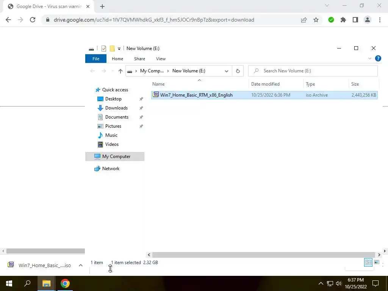Open Documents in the navigation pane
The width and height of the screenshot is (388, 291).
tap(117, 117)
